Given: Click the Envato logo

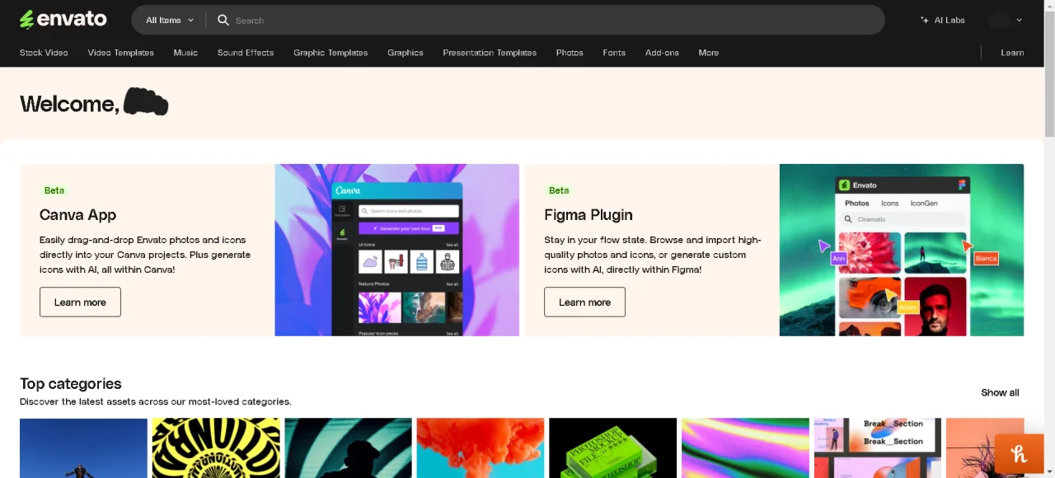Looking at the screenshot, I should (x=63, y=19).
